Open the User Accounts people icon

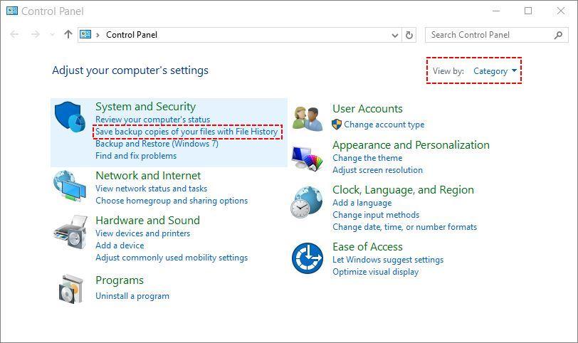(x=308, y=119)
